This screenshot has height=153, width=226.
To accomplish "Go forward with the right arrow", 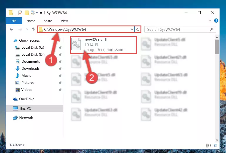I will coord(20,30).
